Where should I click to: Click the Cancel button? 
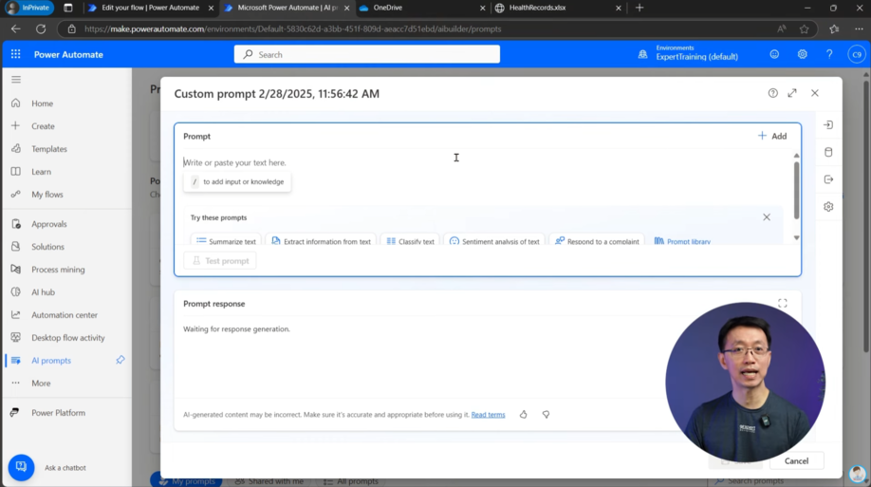pyautogui.click(x=796, y=460)
